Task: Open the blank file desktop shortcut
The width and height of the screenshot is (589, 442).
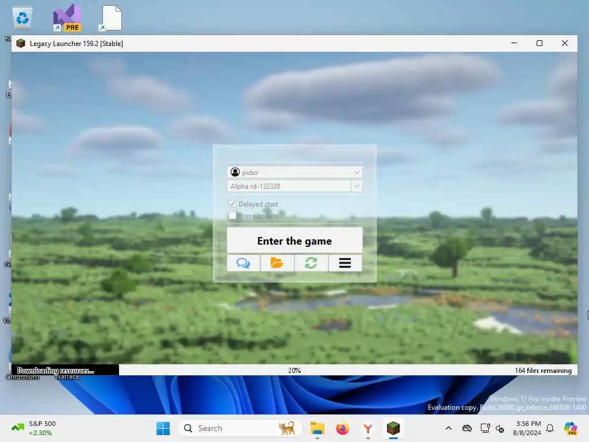Action: [x=110, y=18]
